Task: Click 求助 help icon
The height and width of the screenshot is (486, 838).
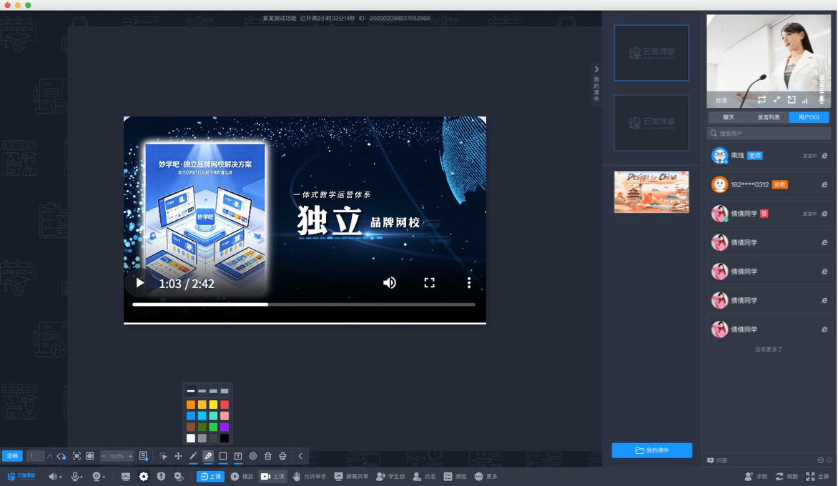Action: [x=756, y=477]
